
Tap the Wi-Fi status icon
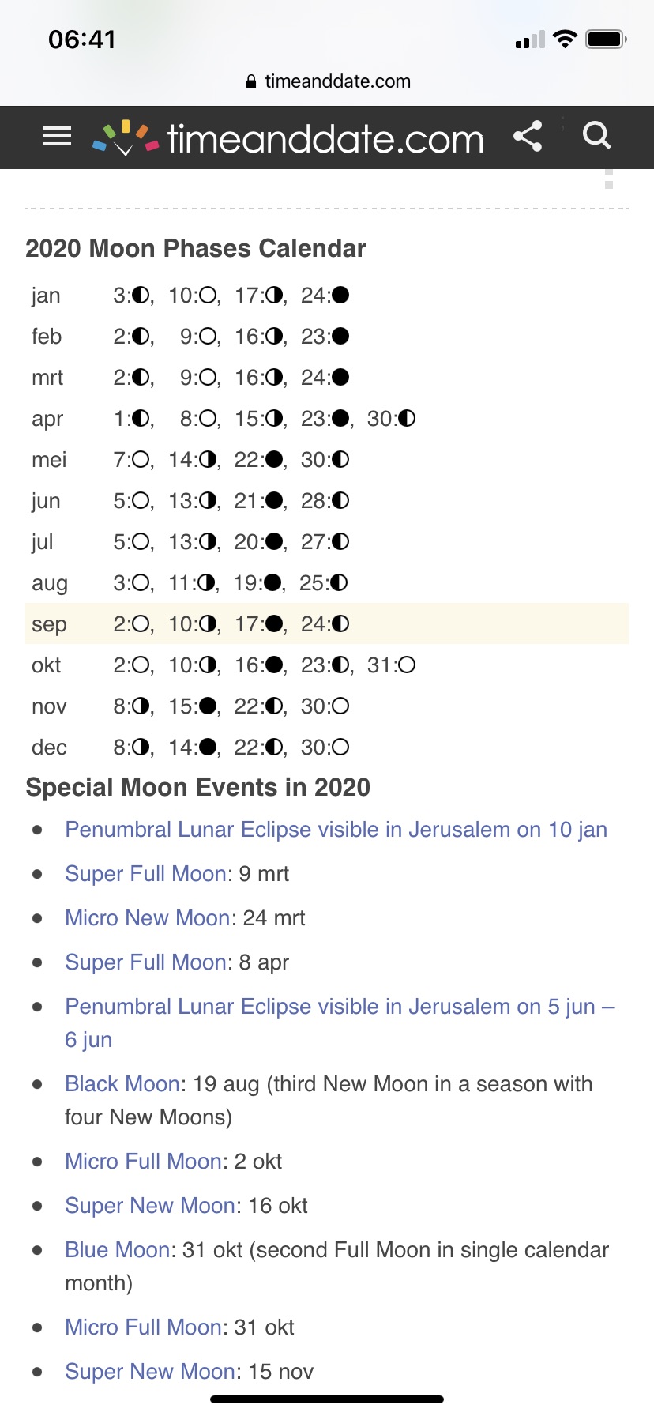pos(565,39)
